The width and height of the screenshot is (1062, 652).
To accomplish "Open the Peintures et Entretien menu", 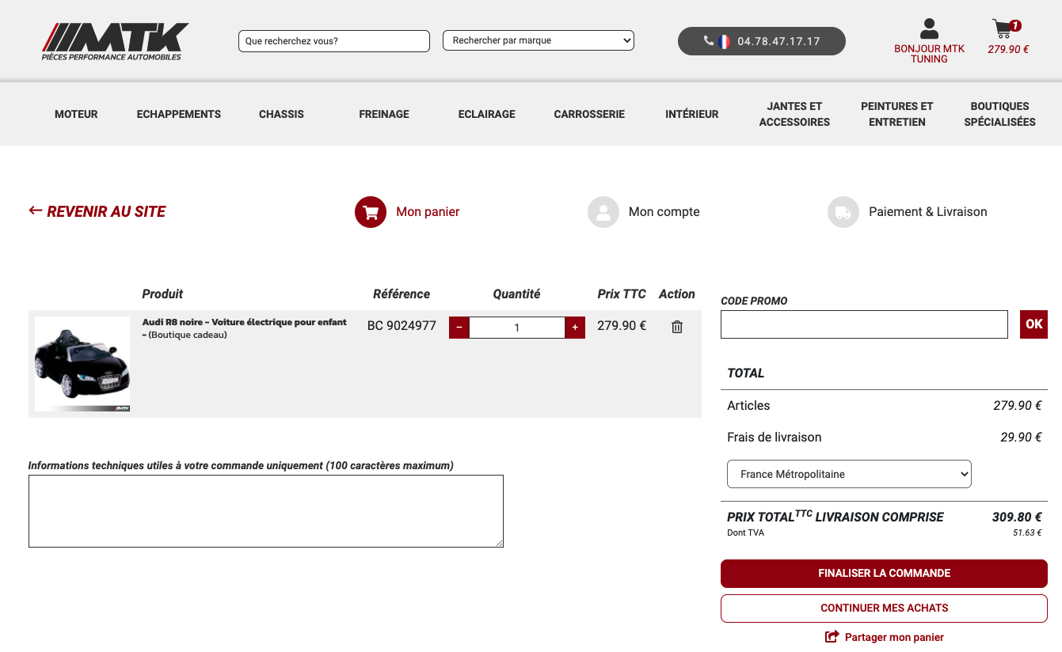I will pos(897,114).
